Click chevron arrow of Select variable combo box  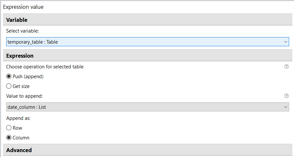(286, 42)
